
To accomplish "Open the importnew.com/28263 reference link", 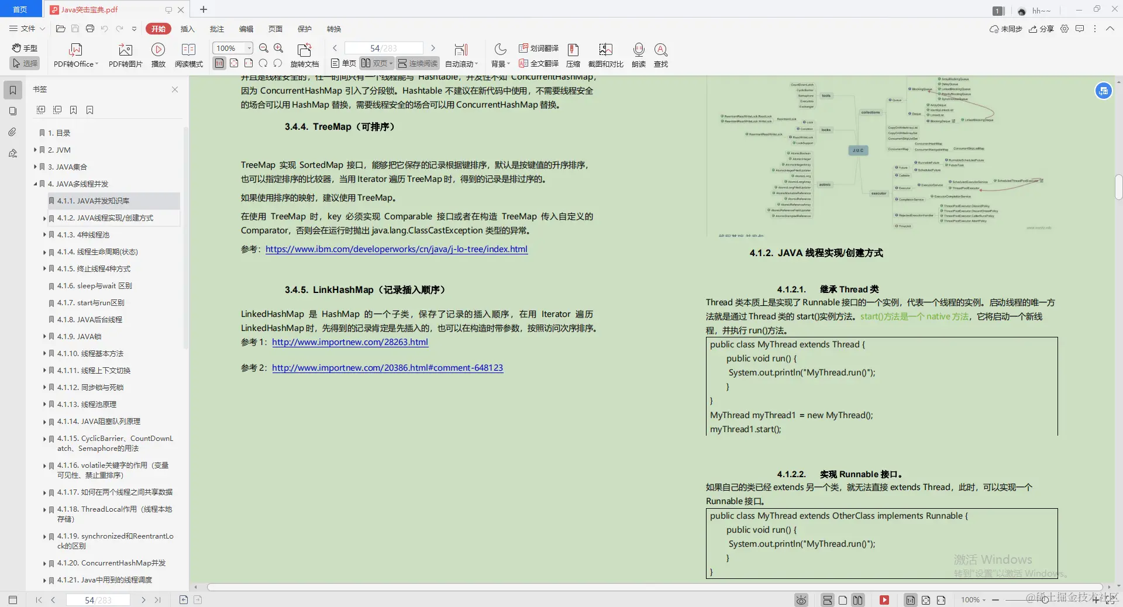I will click(349, 342).
